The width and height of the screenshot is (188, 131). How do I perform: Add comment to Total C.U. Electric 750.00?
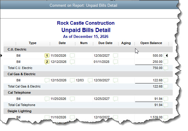pos(166,68)
